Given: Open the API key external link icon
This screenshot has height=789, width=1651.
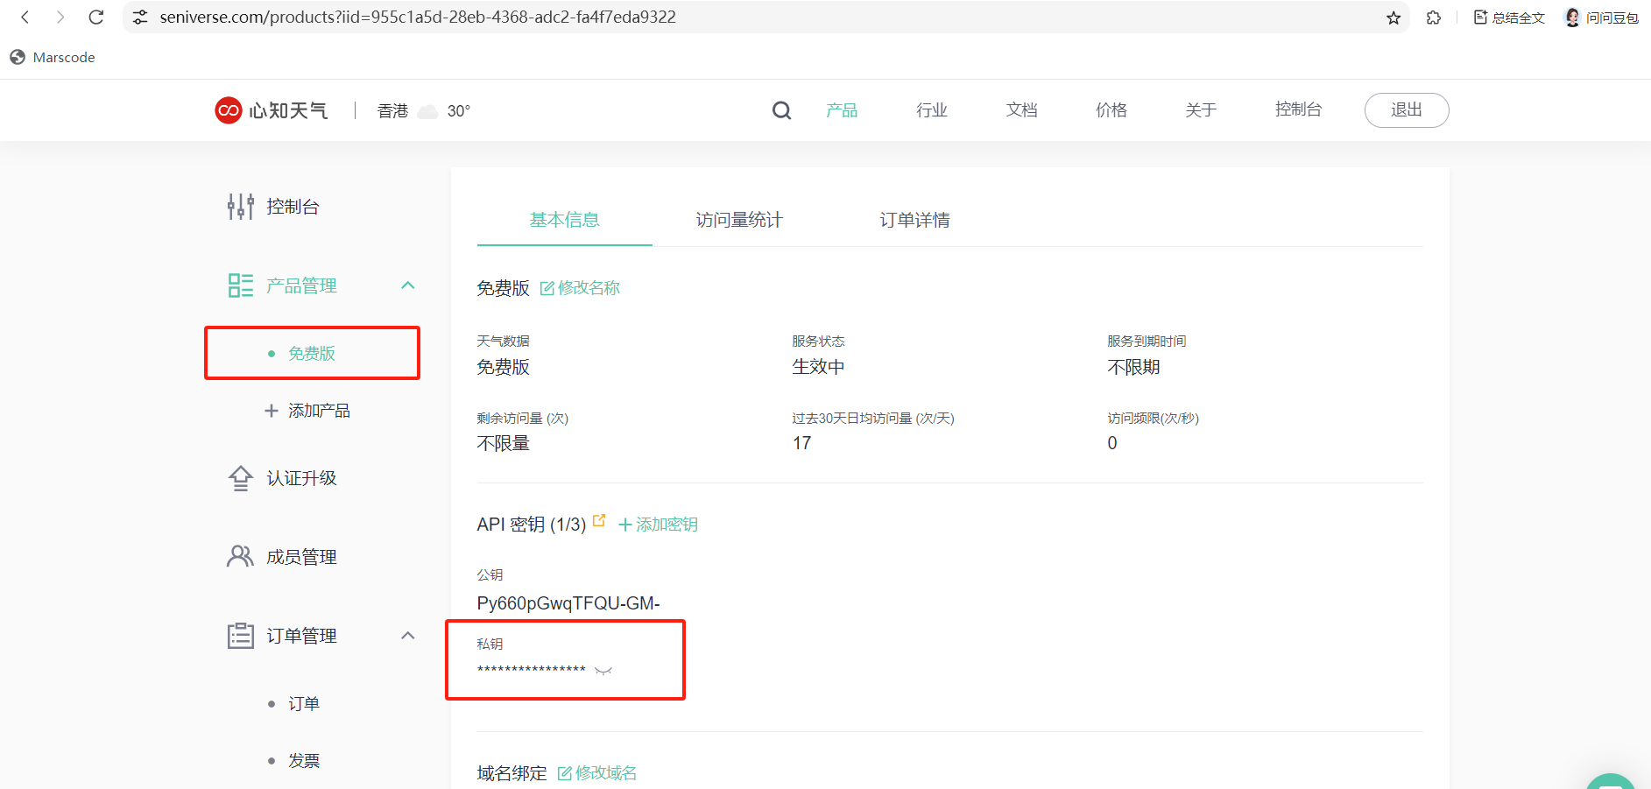Looking at the screenshot, I should coord(599,519).
